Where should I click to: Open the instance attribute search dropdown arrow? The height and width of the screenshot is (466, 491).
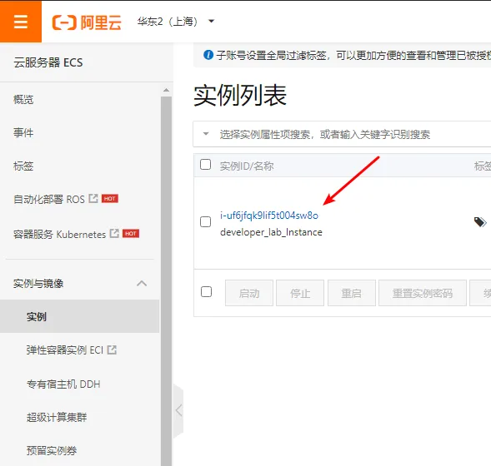(206, 134)
